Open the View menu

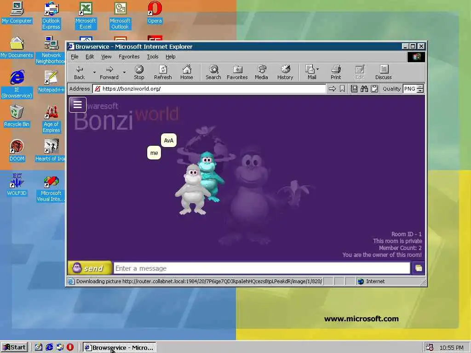click(x=106, y=57)
